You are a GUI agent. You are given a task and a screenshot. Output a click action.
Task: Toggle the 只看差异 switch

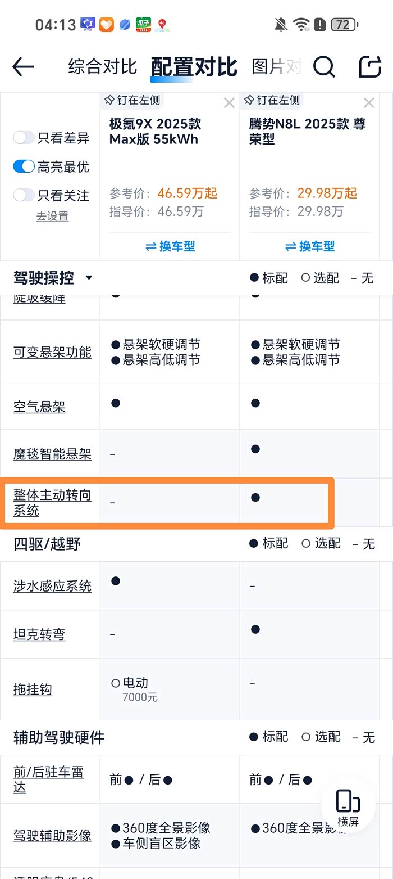click(24, 138)
